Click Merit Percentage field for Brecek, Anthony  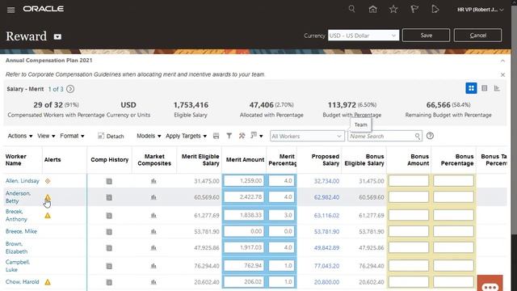pyautogui.click(x=281, y=215)
